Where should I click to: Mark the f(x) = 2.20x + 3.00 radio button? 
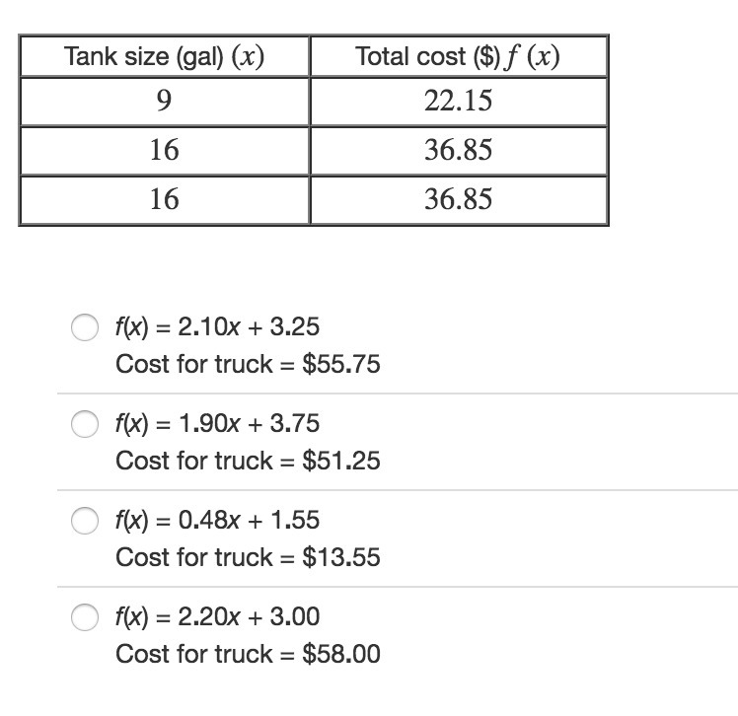pyautogui.click(x=85, y=618)
